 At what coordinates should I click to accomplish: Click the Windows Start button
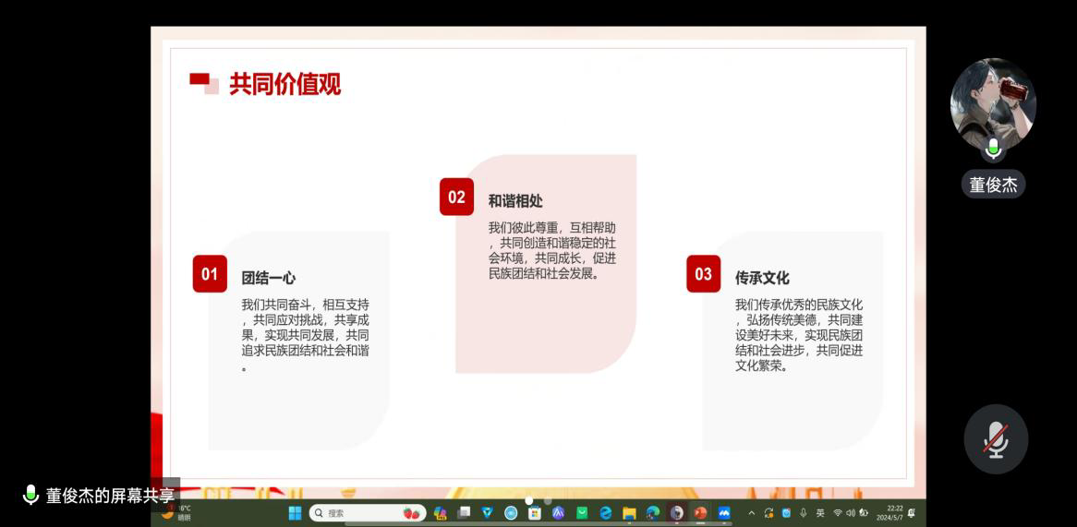295,513
